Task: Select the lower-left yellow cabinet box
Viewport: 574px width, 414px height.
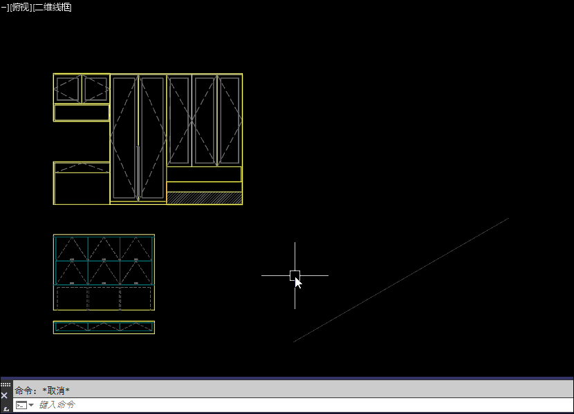Action: tap(82, 188)
